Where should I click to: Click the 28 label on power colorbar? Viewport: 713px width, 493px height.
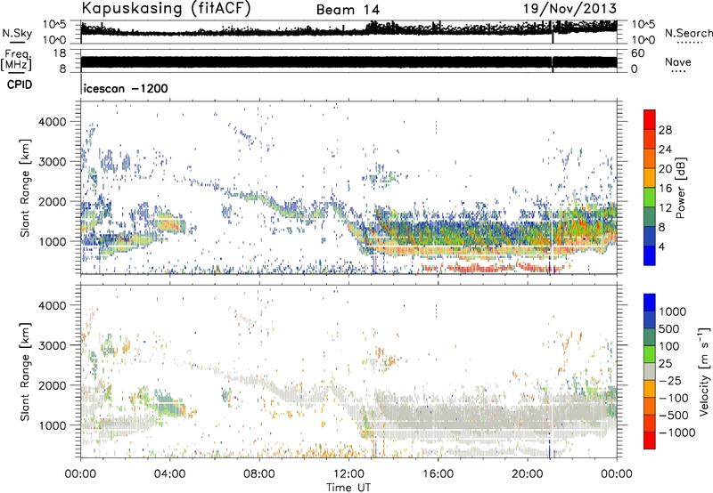tap(665, 130)
